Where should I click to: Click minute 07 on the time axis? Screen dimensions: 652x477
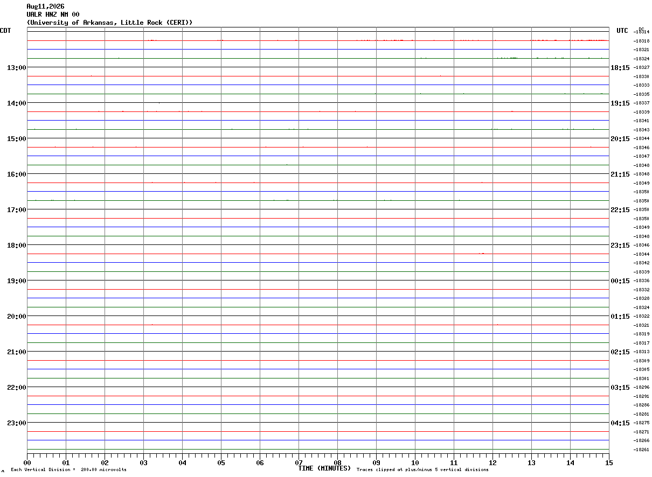(299, 462)
